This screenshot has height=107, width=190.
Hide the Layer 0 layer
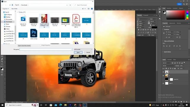coord(163,83)
